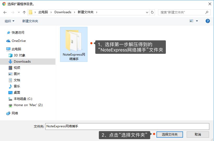Click the folder icon in address bar
214x141 pixels.
(30, 12)
